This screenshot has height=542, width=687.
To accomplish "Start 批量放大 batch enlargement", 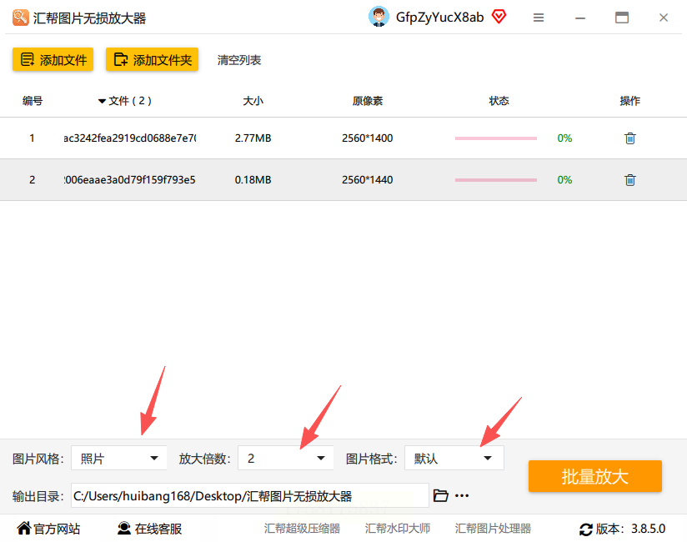I will pos(595,476).
